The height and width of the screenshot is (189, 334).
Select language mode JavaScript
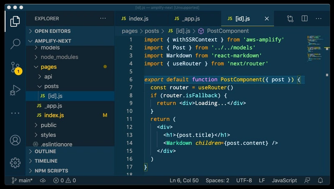284,181
